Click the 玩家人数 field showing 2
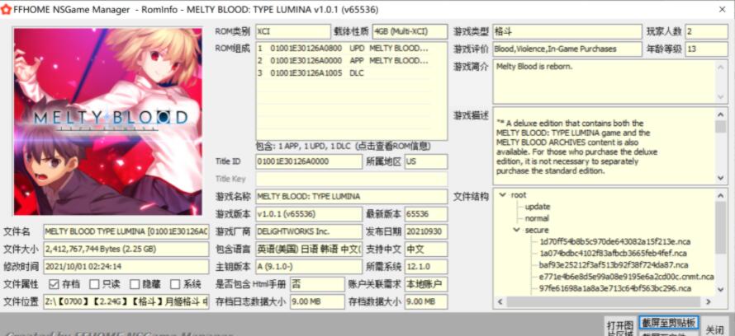This screenshot has width=735, height=336. click(706, 32)
